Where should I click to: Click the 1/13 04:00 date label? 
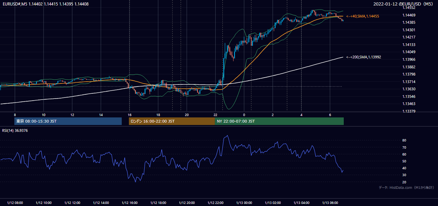[x=301, y=203]
